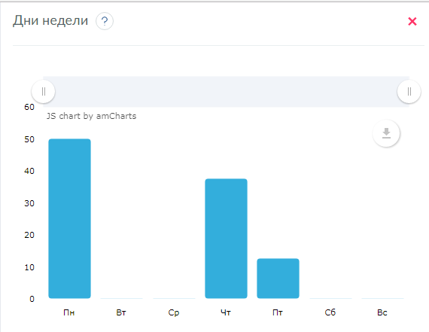The width and height of the screenshot is (429, 332).
Task: Click the Дни недели title
Action: pyautogui.click(x=50, y=20)
